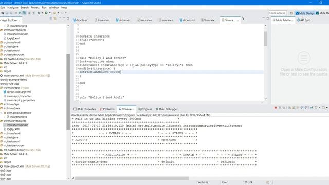This screenshot has height=185, width=329.
Task: Switch to the Mule Properties tab
Action: tap(84, 109)
